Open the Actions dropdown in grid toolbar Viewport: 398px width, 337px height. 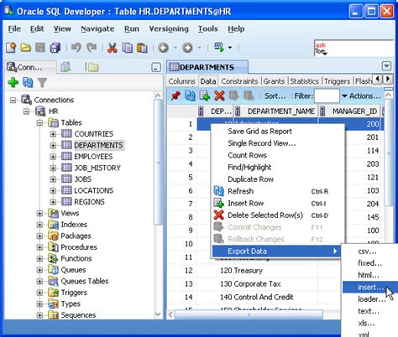pyautogui.click(x=361, y=96)
